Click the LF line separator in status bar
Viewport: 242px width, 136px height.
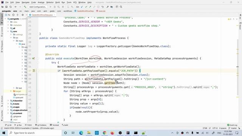210,128
